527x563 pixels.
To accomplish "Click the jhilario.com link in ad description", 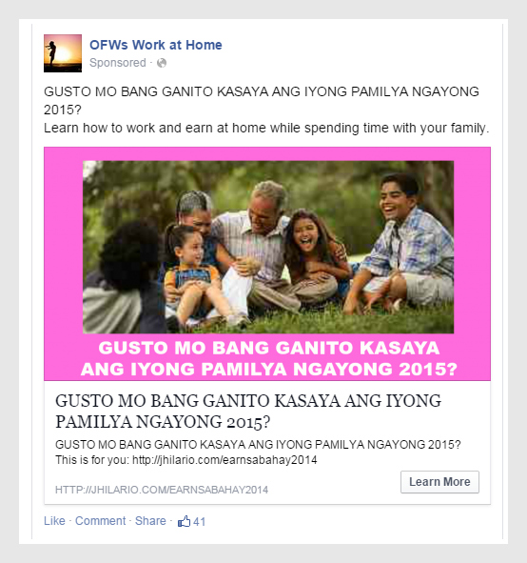I will coord(224,460).
